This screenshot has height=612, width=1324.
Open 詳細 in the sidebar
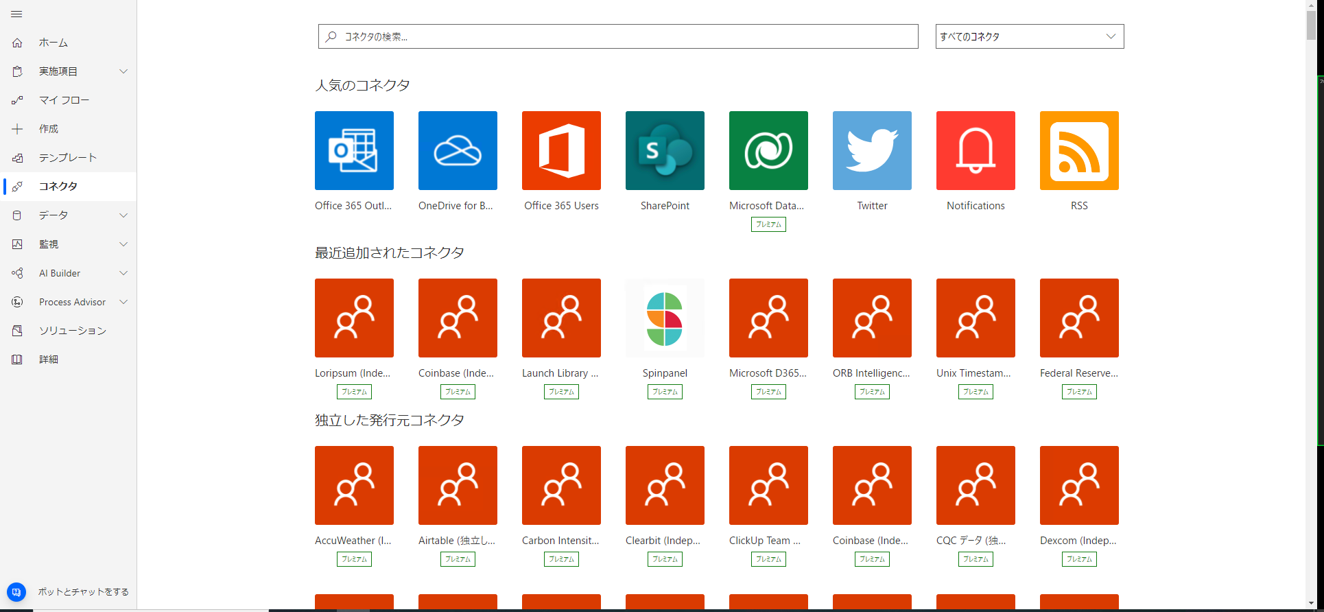[x=69, y=360]
